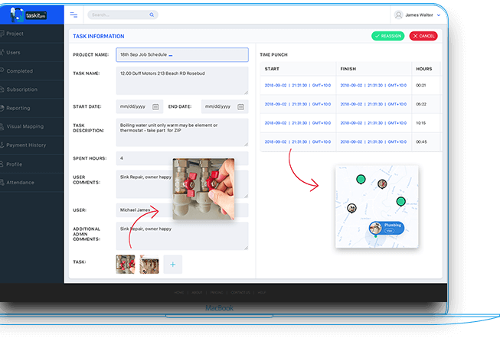The width and height of the screenshot is (500, 338).
Task: Click the FINISH column header
Action: click(x=348, y=69)
